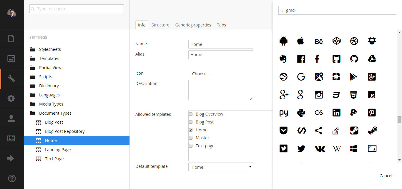Check the Text page allowed template
Image resolution: width=402 pixels, height=189 pixels.
191,146
